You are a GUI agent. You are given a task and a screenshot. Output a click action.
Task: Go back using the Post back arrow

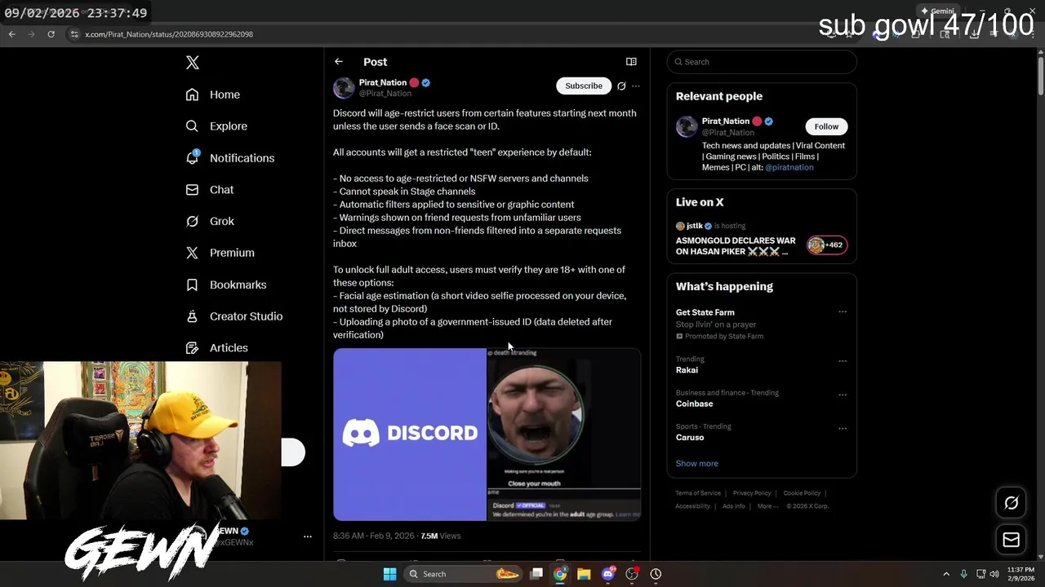(x=339, y=61)
